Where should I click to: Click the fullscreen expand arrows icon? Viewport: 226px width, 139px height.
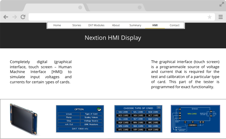[222, 4]
